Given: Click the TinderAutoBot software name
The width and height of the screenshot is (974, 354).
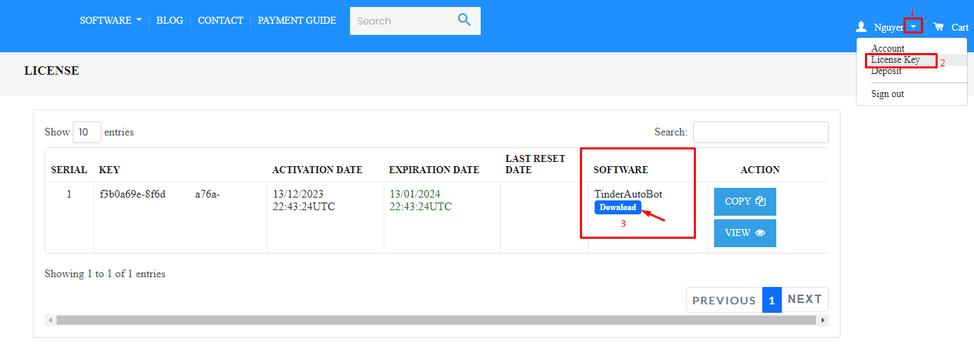Looking at the screenshot, I should pyautogui.click(x=628, y=194).
